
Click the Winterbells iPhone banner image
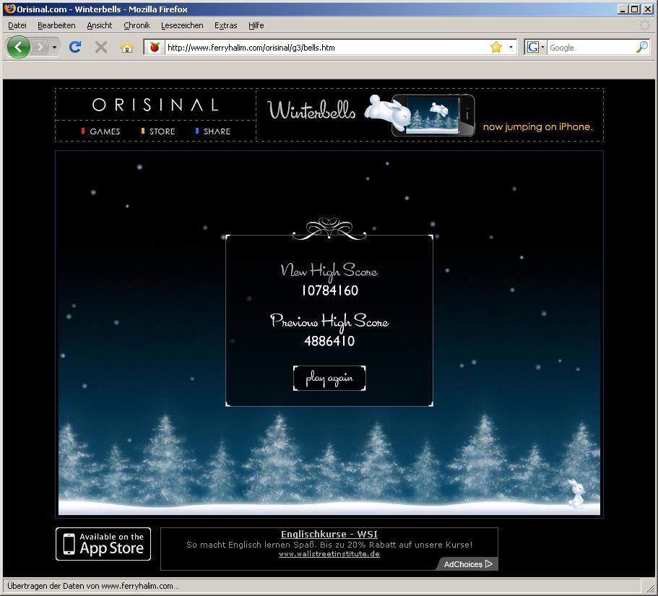pyautogui.click(x=430, y=114)
